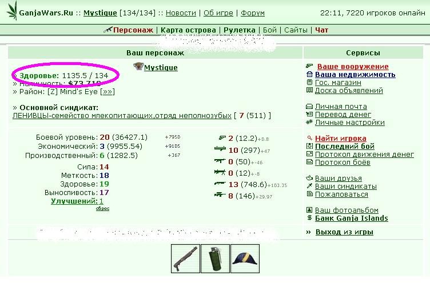Screen dimensions: 430x292
Task: Click transfer icon next to Перевод денег
Action: coord(309,114)
